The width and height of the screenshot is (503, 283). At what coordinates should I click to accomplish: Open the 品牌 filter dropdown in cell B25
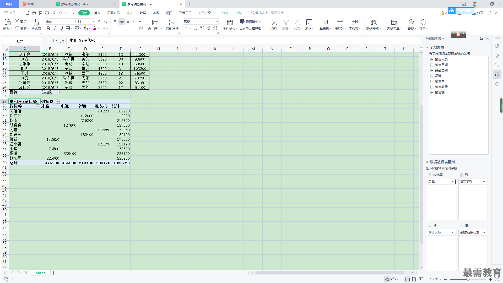coord(58,92)
